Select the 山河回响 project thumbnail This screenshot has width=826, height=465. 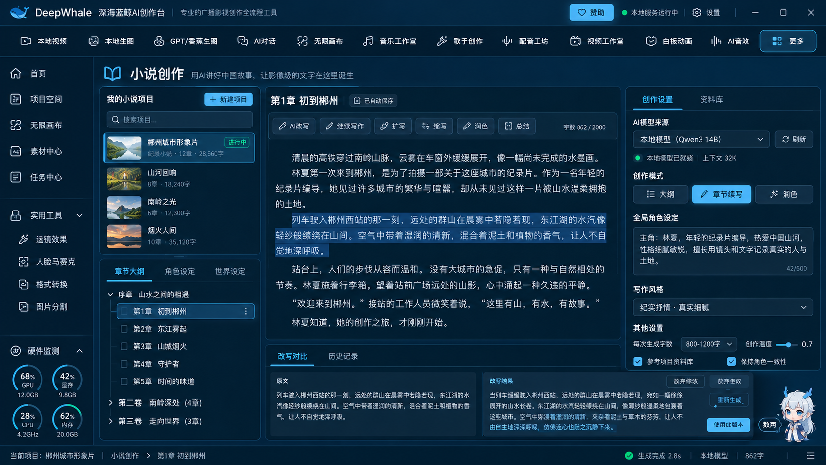click(x=124, y=179)
